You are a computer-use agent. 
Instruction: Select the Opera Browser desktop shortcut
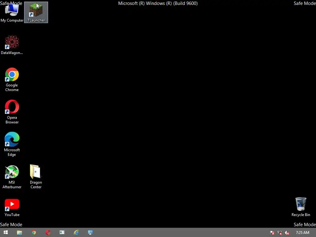pyautogui.click(x=12, y=112)
